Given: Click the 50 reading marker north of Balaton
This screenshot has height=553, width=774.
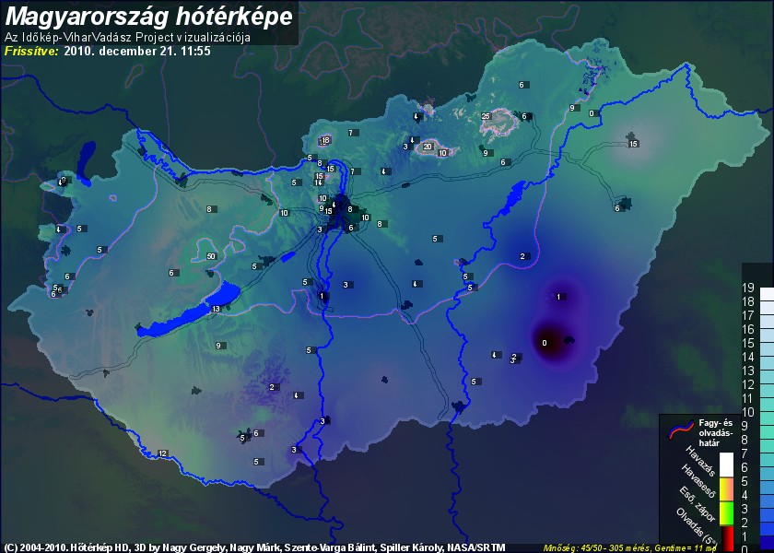Looking at the screenshot, I should [x=211, y=255].
